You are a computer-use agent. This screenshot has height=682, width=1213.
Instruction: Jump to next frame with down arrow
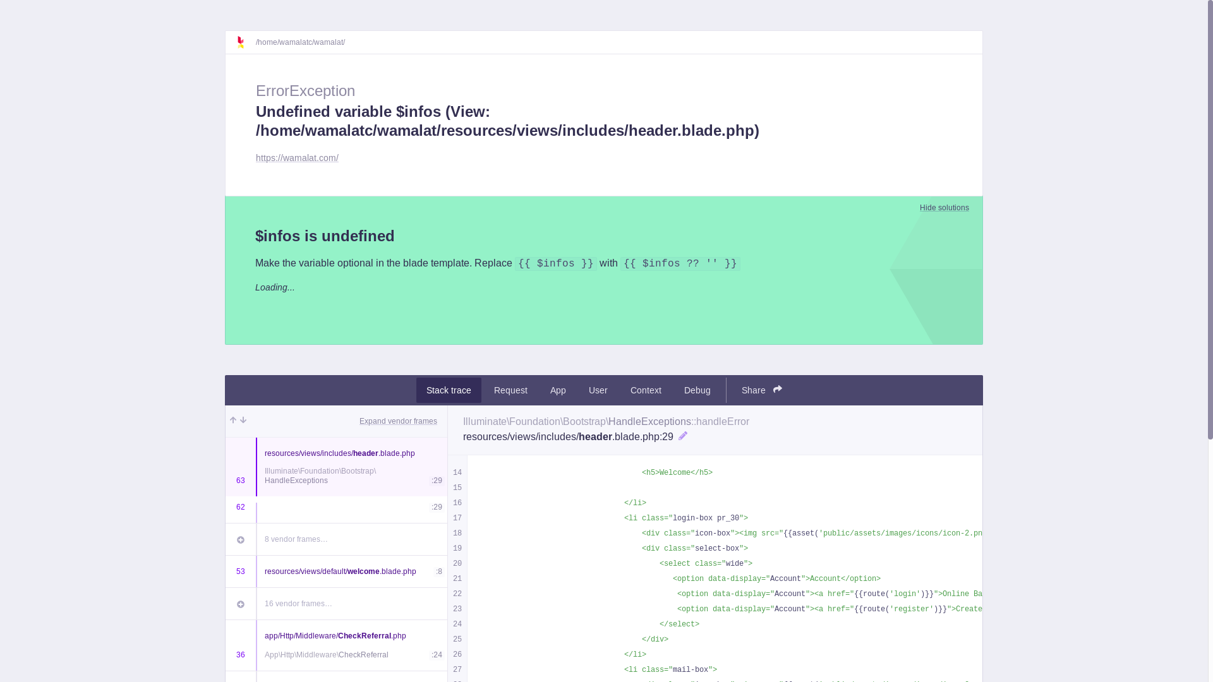(x=243, y=421)
